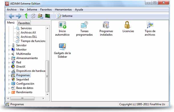Click the tree scrollbar up arrow
The width and height of the screenshot is (174, 112).
[47, 28]
